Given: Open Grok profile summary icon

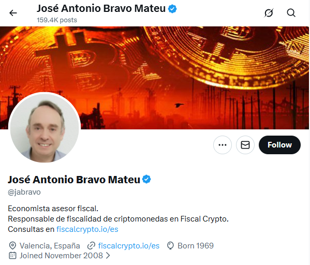Looking at the screenshot, I should pos(269,13).
